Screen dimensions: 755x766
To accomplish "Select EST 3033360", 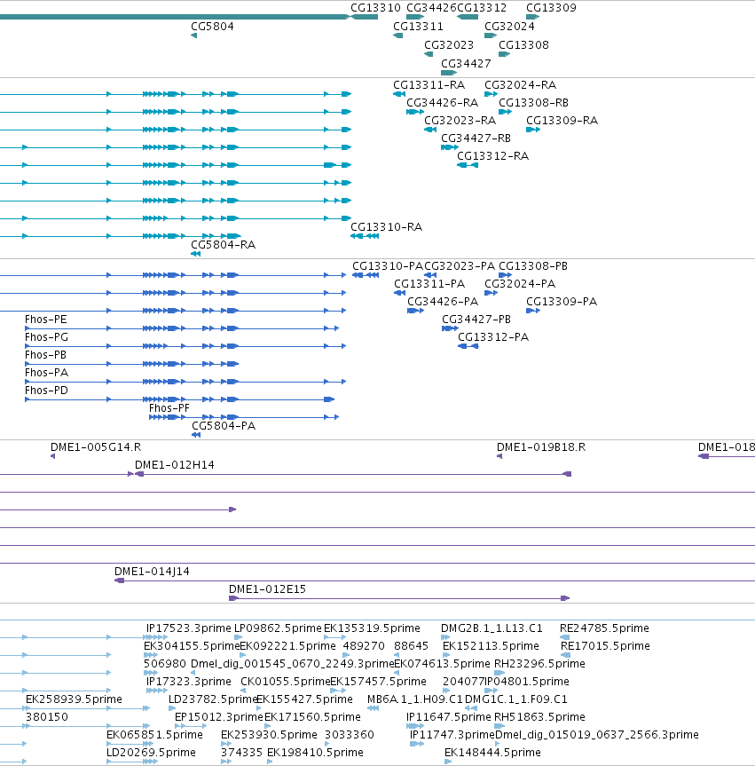I will point(350,735).
